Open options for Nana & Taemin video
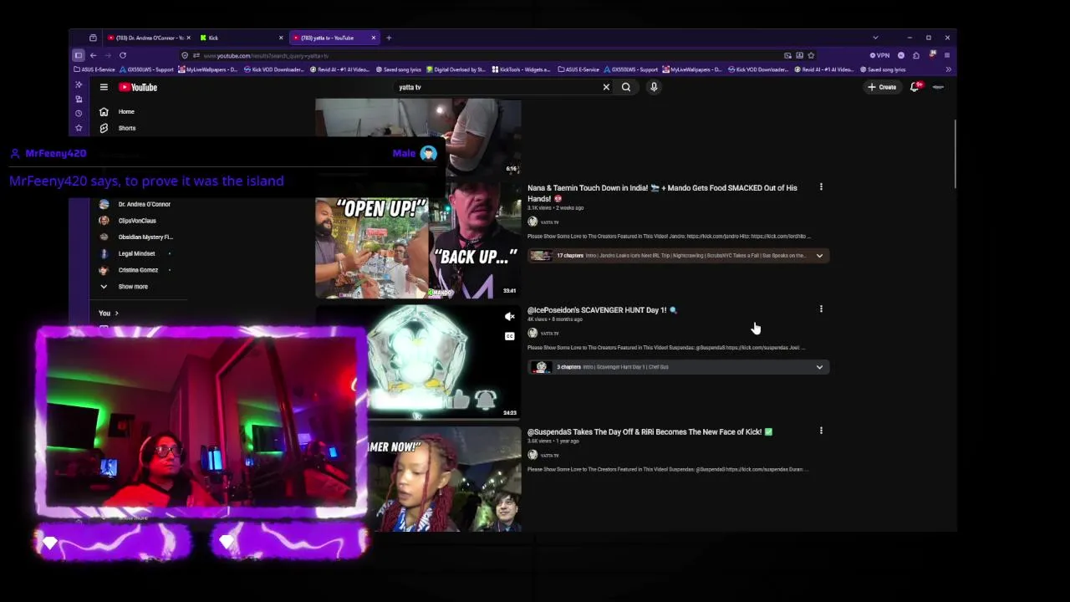1070x602 pixels. 821,187
